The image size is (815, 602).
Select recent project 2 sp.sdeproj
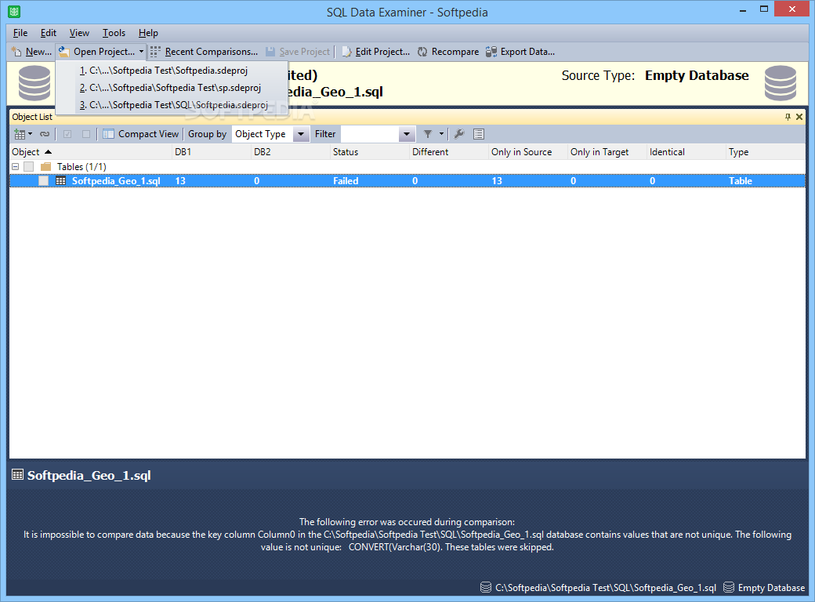(172, 87)
